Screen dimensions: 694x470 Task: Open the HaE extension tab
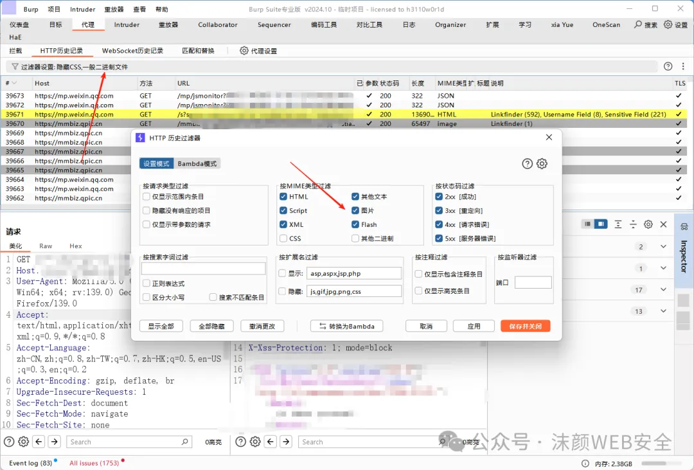(x=15, y=37)
